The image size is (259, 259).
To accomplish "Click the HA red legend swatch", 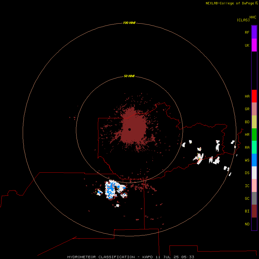I will 254,96.
